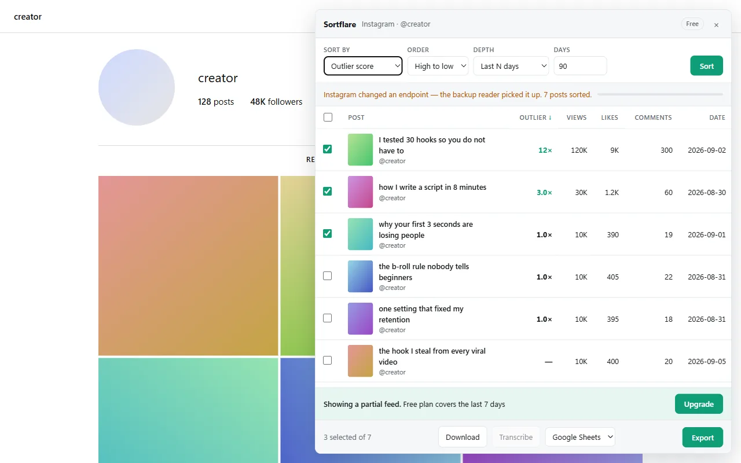
Task: Open the pink "how I write a script" thumbnail
Action: tap(360, 192)
